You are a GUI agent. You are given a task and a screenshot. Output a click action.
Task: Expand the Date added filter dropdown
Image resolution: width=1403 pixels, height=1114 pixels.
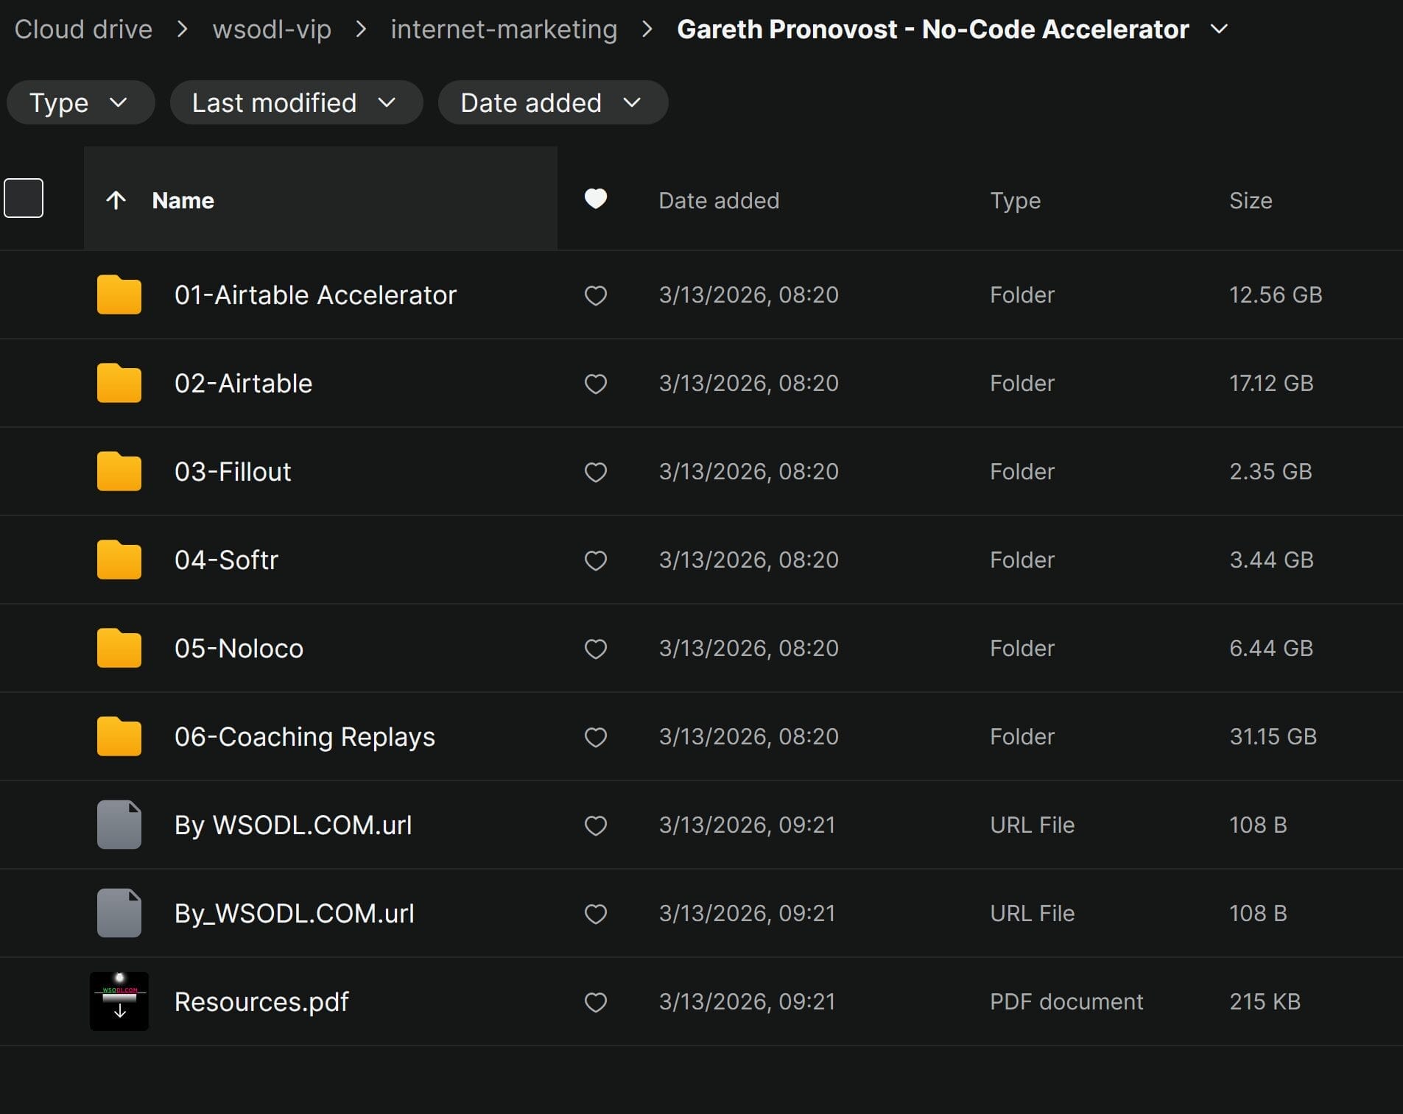[552, 102]
